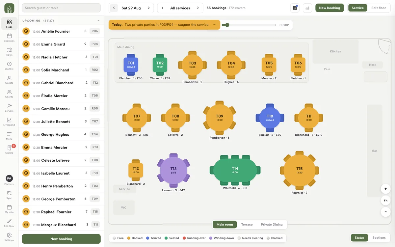
Task: Click the Fit zoom button
Action: (385, 200)
